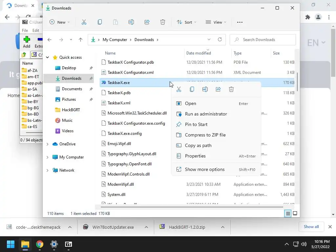336x252 pixels.
Task: Go back with Explorer back arrow
Action: (50, 40)
